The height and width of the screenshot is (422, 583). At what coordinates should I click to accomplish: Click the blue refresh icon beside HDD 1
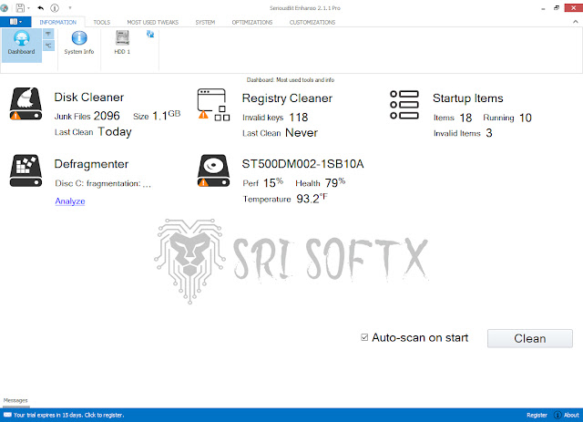[x=150, y=35]
